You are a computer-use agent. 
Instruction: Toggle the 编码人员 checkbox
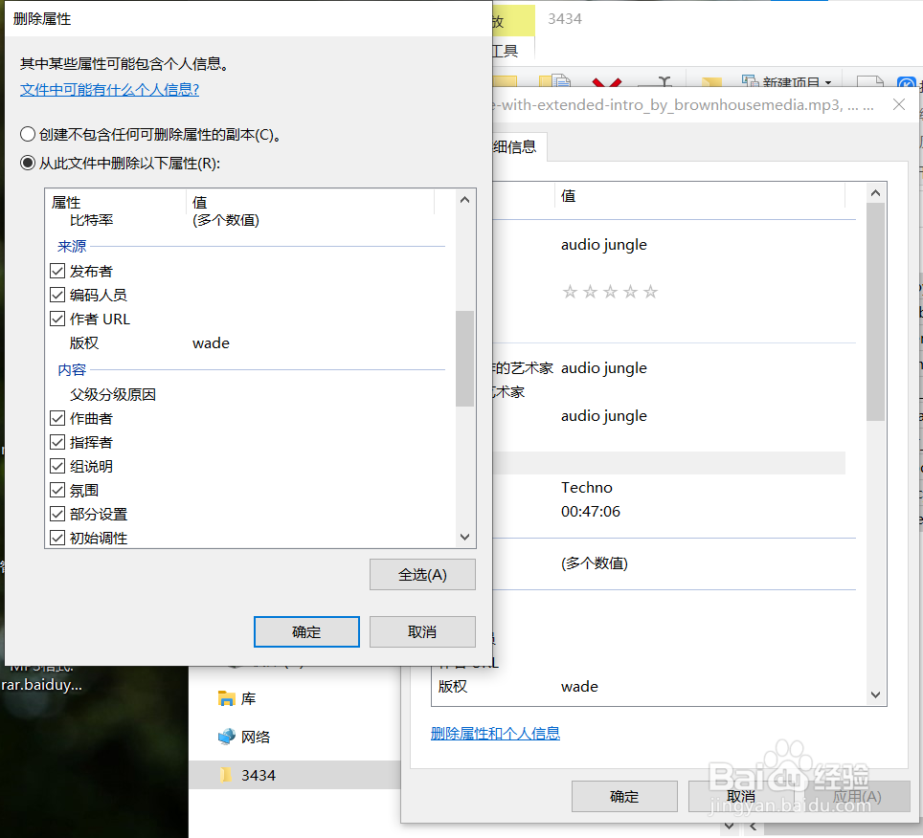[x=57, y=295]
